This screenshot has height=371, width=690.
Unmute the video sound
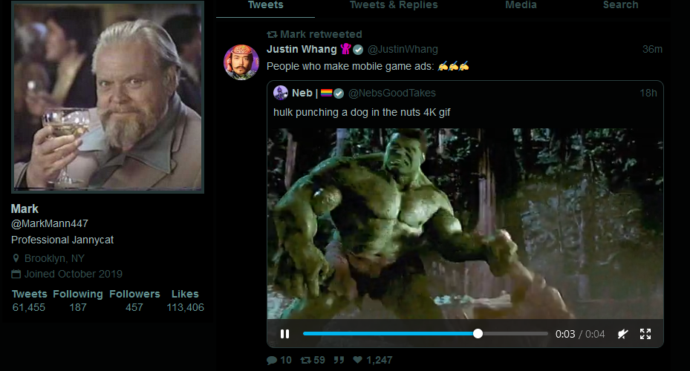622,334
